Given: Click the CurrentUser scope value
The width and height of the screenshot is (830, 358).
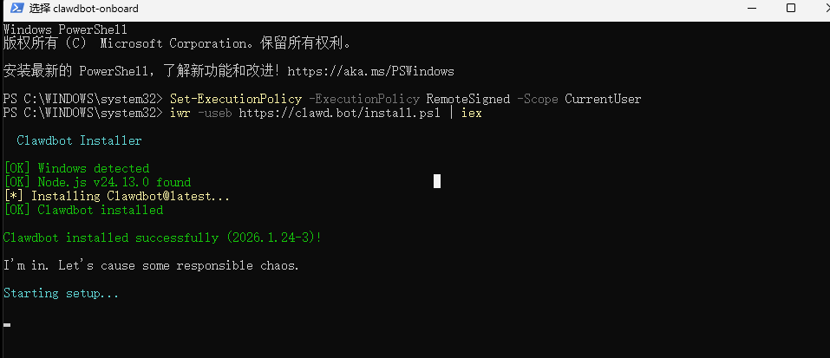Looking at the screenshot, I should pyautogui.click(x=603, y=99).
